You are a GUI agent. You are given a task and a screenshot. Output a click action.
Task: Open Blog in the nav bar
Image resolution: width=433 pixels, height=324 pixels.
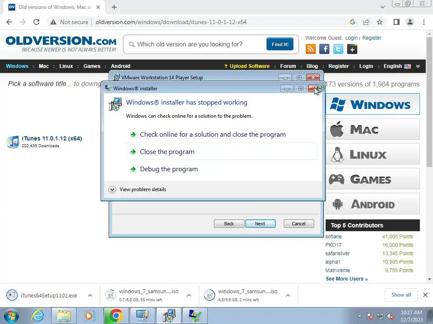[x=312, y=66]
